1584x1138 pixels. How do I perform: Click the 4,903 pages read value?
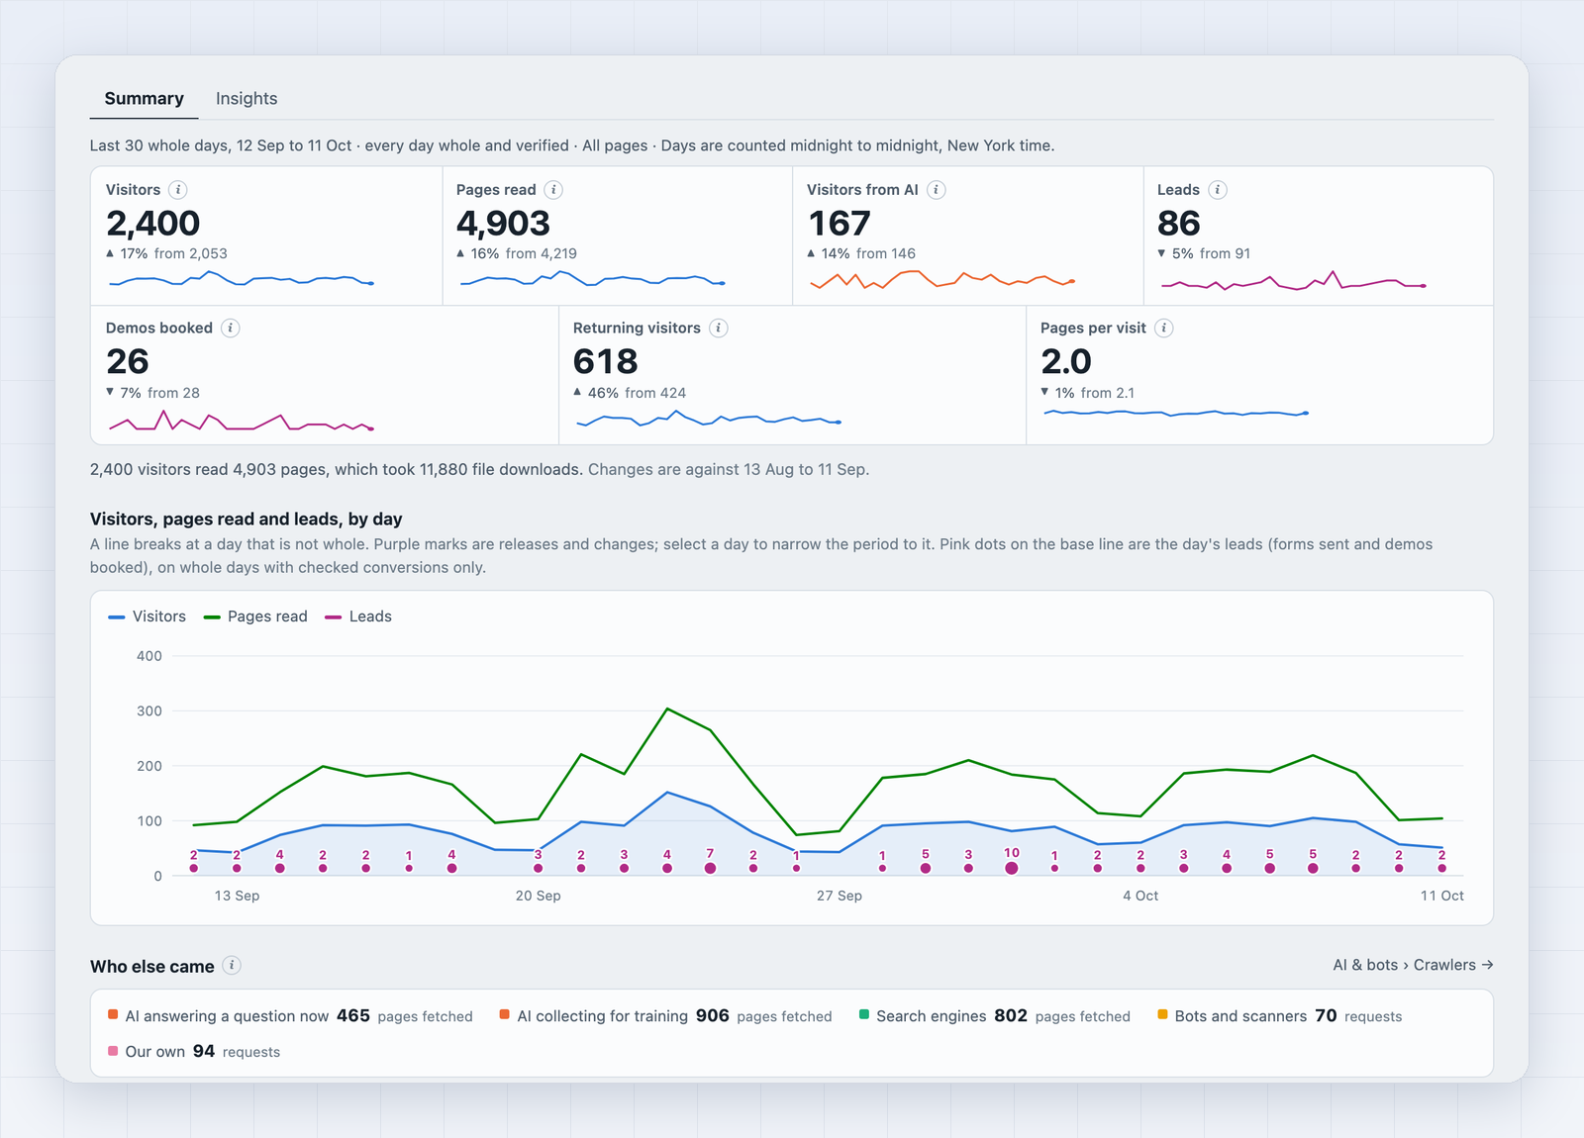(x=503, y=224)
